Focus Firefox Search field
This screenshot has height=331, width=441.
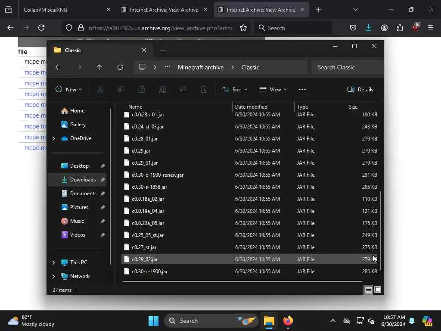(293, 28)
